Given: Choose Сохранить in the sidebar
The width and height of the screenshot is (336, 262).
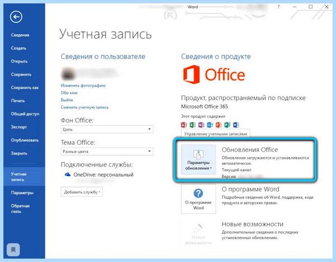Looking at the screenshot, I should click(21, 75).
